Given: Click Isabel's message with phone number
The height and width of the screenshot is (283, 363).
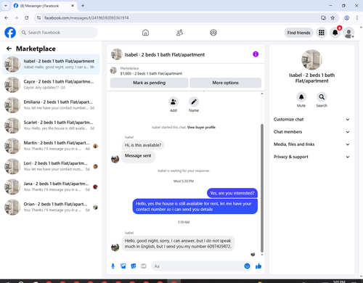Looking at the screenshot, I should click(178, 244).
